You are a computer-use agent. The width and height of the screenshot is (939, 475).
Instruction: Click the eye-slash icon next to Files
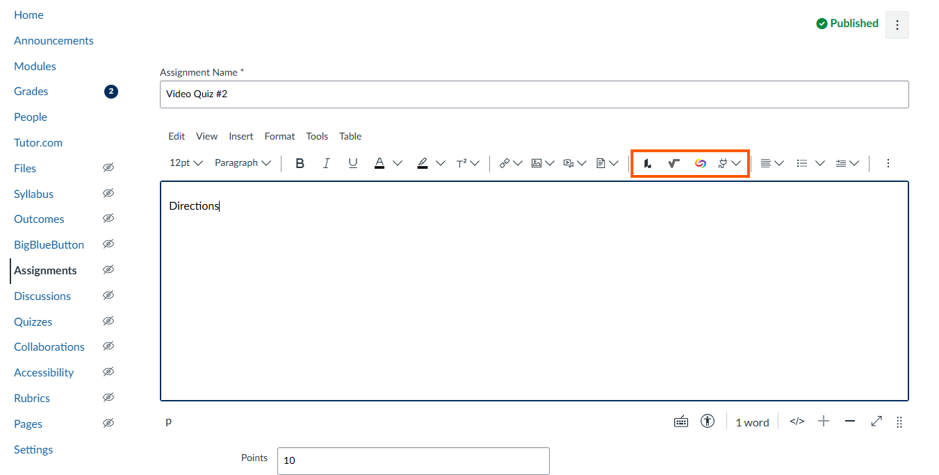coord(108,167)
